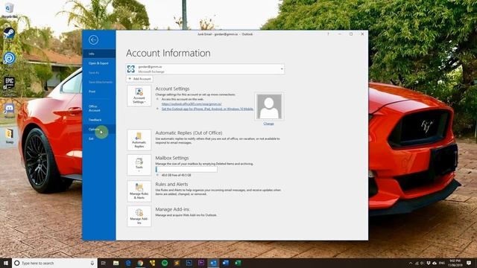Screen dimensions: 477x268
Task: Click the Add Account button
Action: pyautogui.click(x=139, y=79)
